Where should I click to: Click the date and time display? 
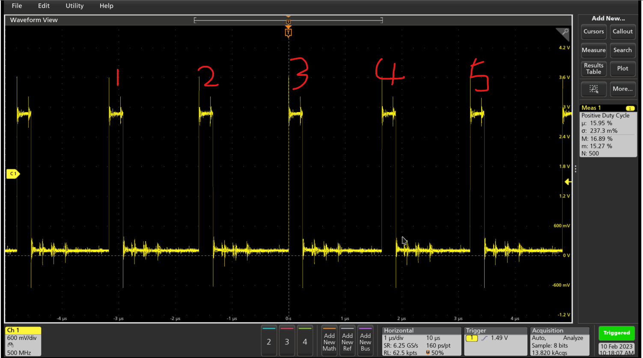[x=616, y=349]
